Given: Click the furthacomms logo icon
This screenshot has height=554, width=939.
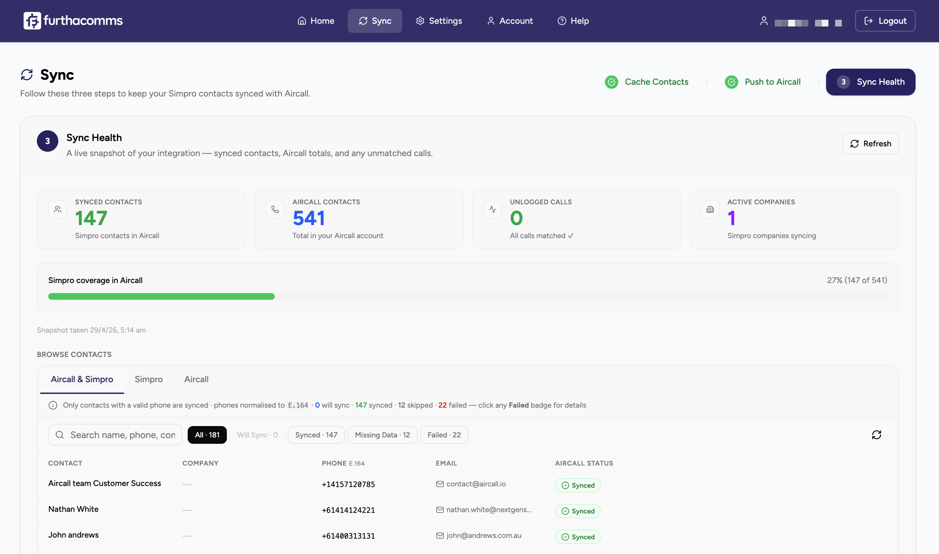Looking at the screenshot, I should tap(32, 20).
